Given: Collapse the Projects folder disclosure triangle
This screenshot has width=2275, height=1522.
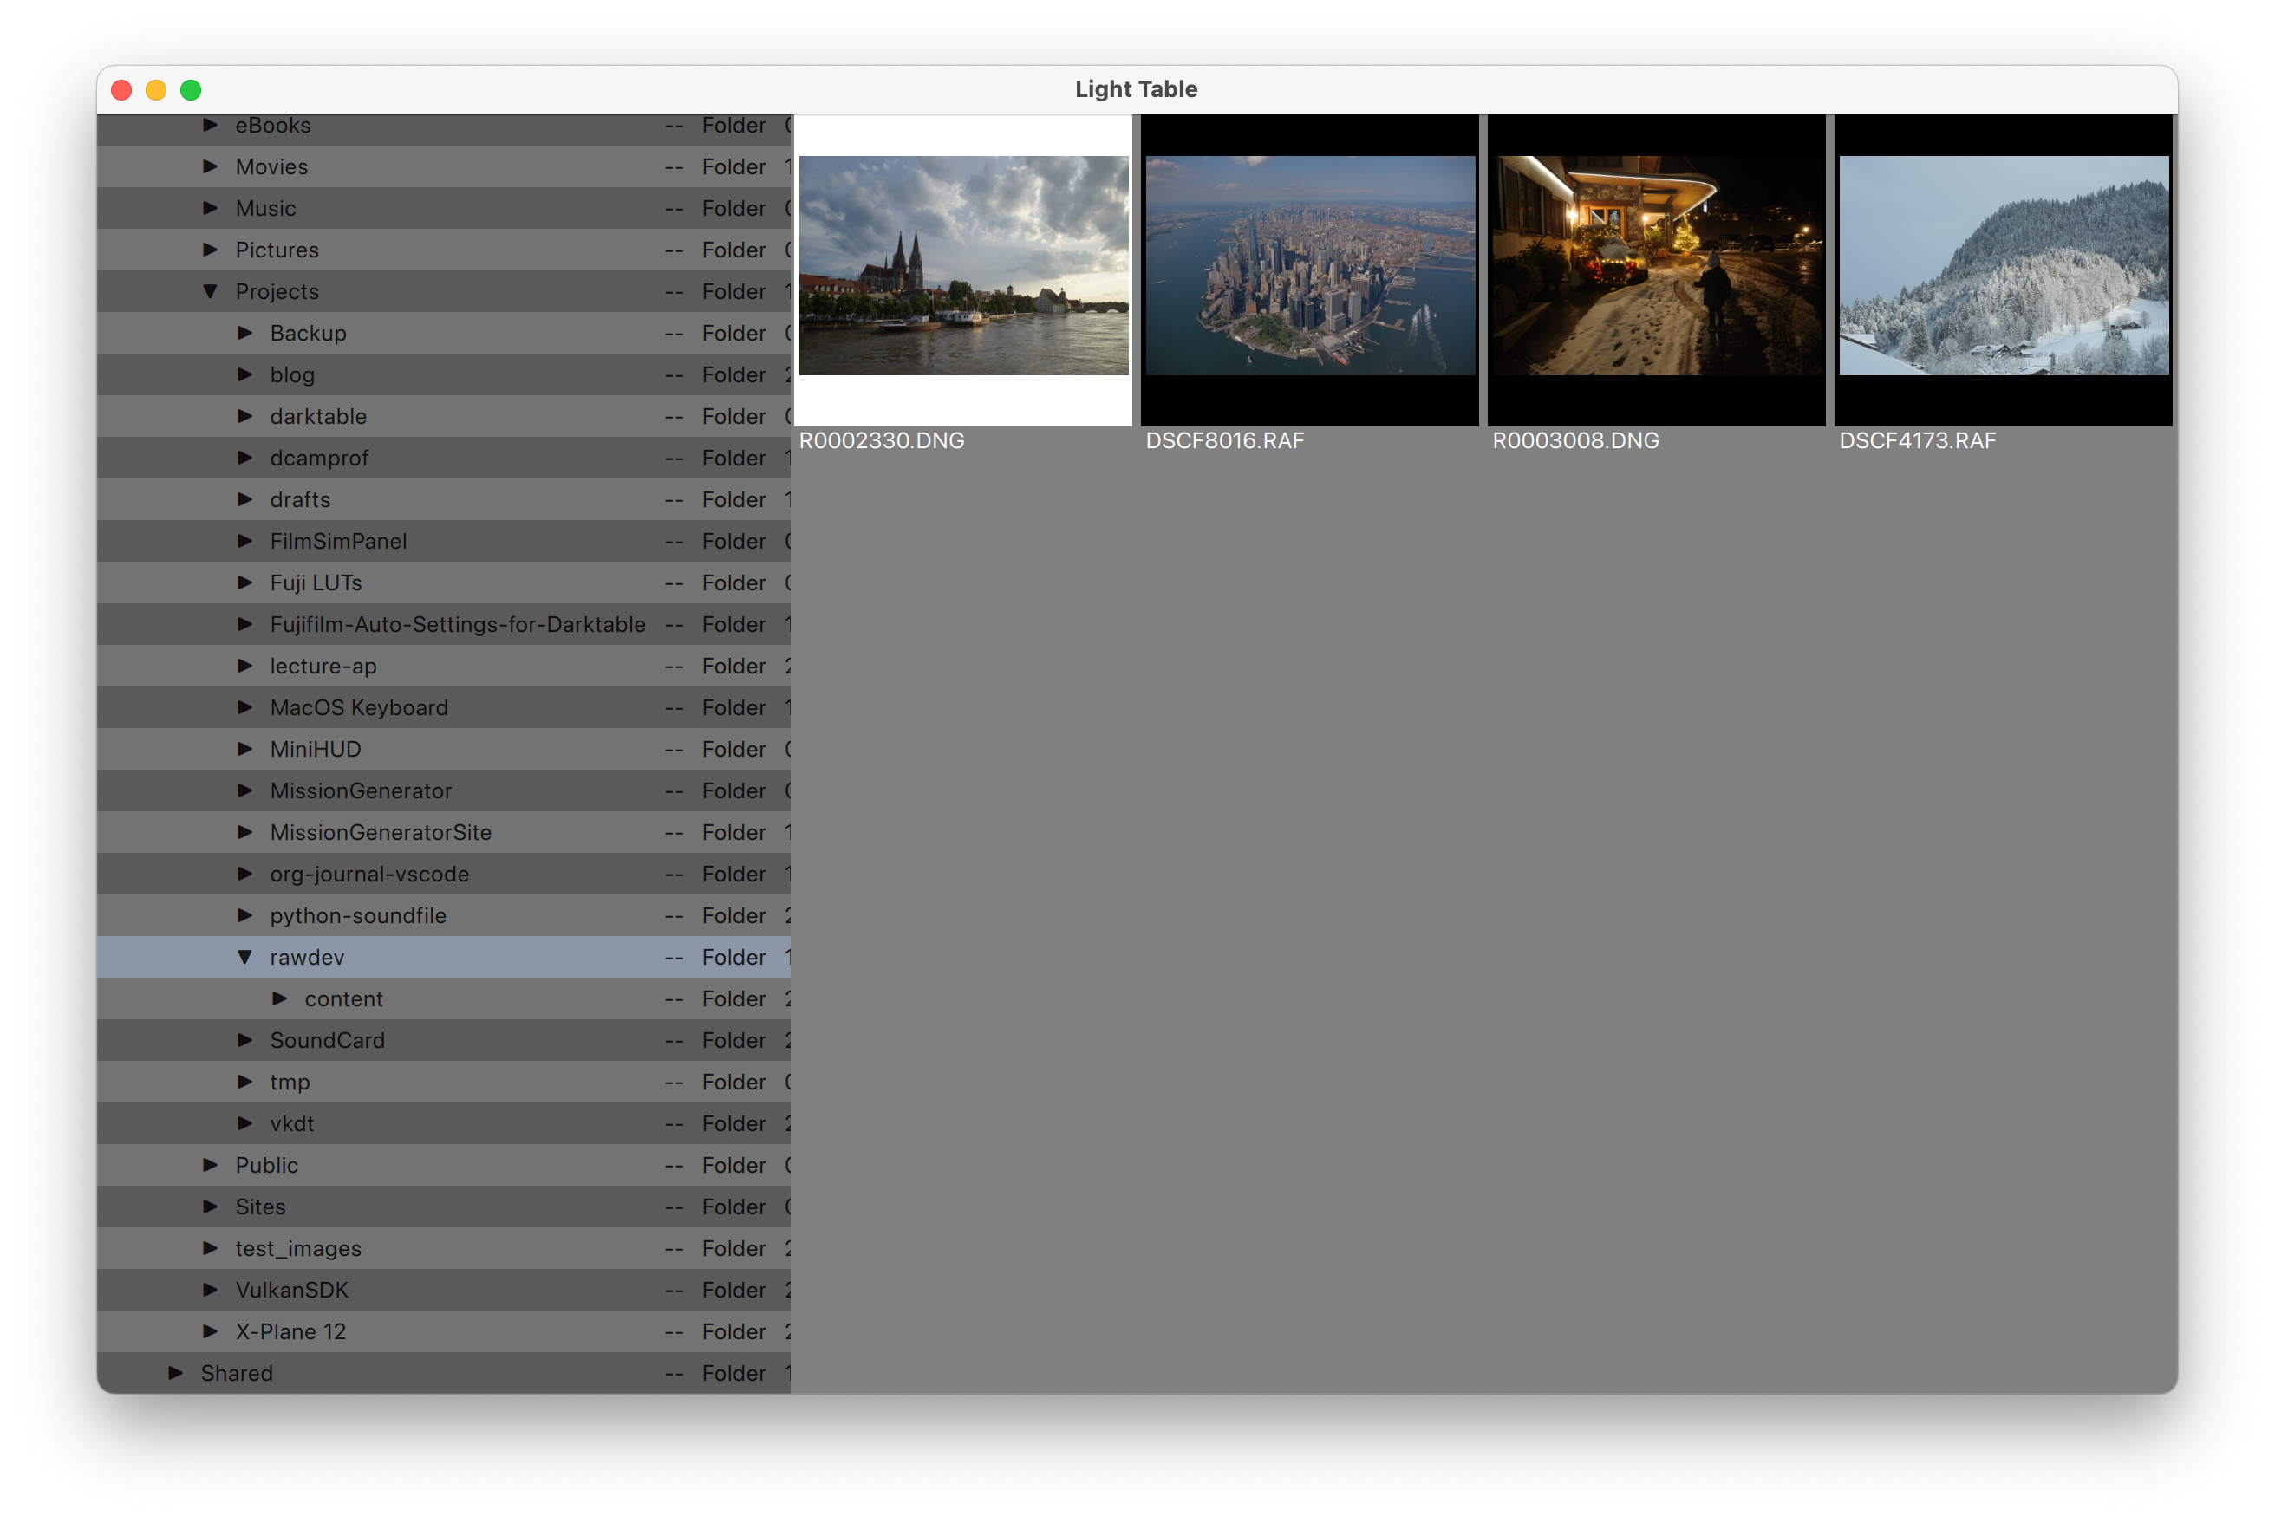Looking at the screenshot, I should tap(210, 291).
